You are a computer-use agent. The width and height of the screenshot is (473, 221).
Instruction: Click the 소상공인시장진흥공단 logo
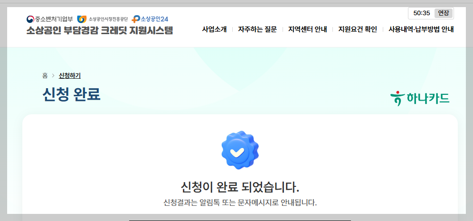coord(103,19)
